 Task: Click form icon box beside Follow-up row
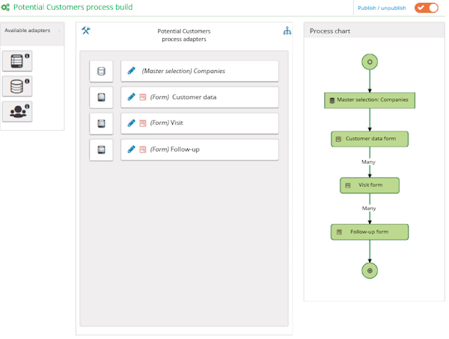coord(101,149)
